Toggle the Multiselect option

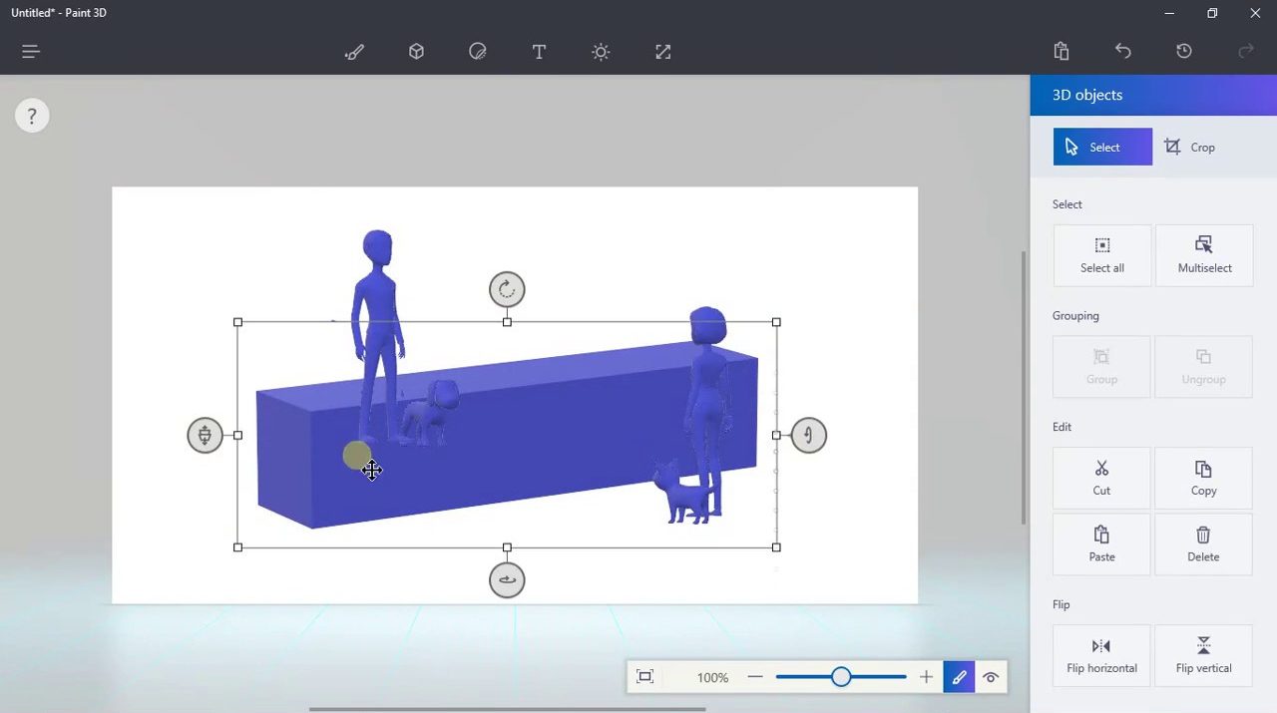tap(1204, 254)
